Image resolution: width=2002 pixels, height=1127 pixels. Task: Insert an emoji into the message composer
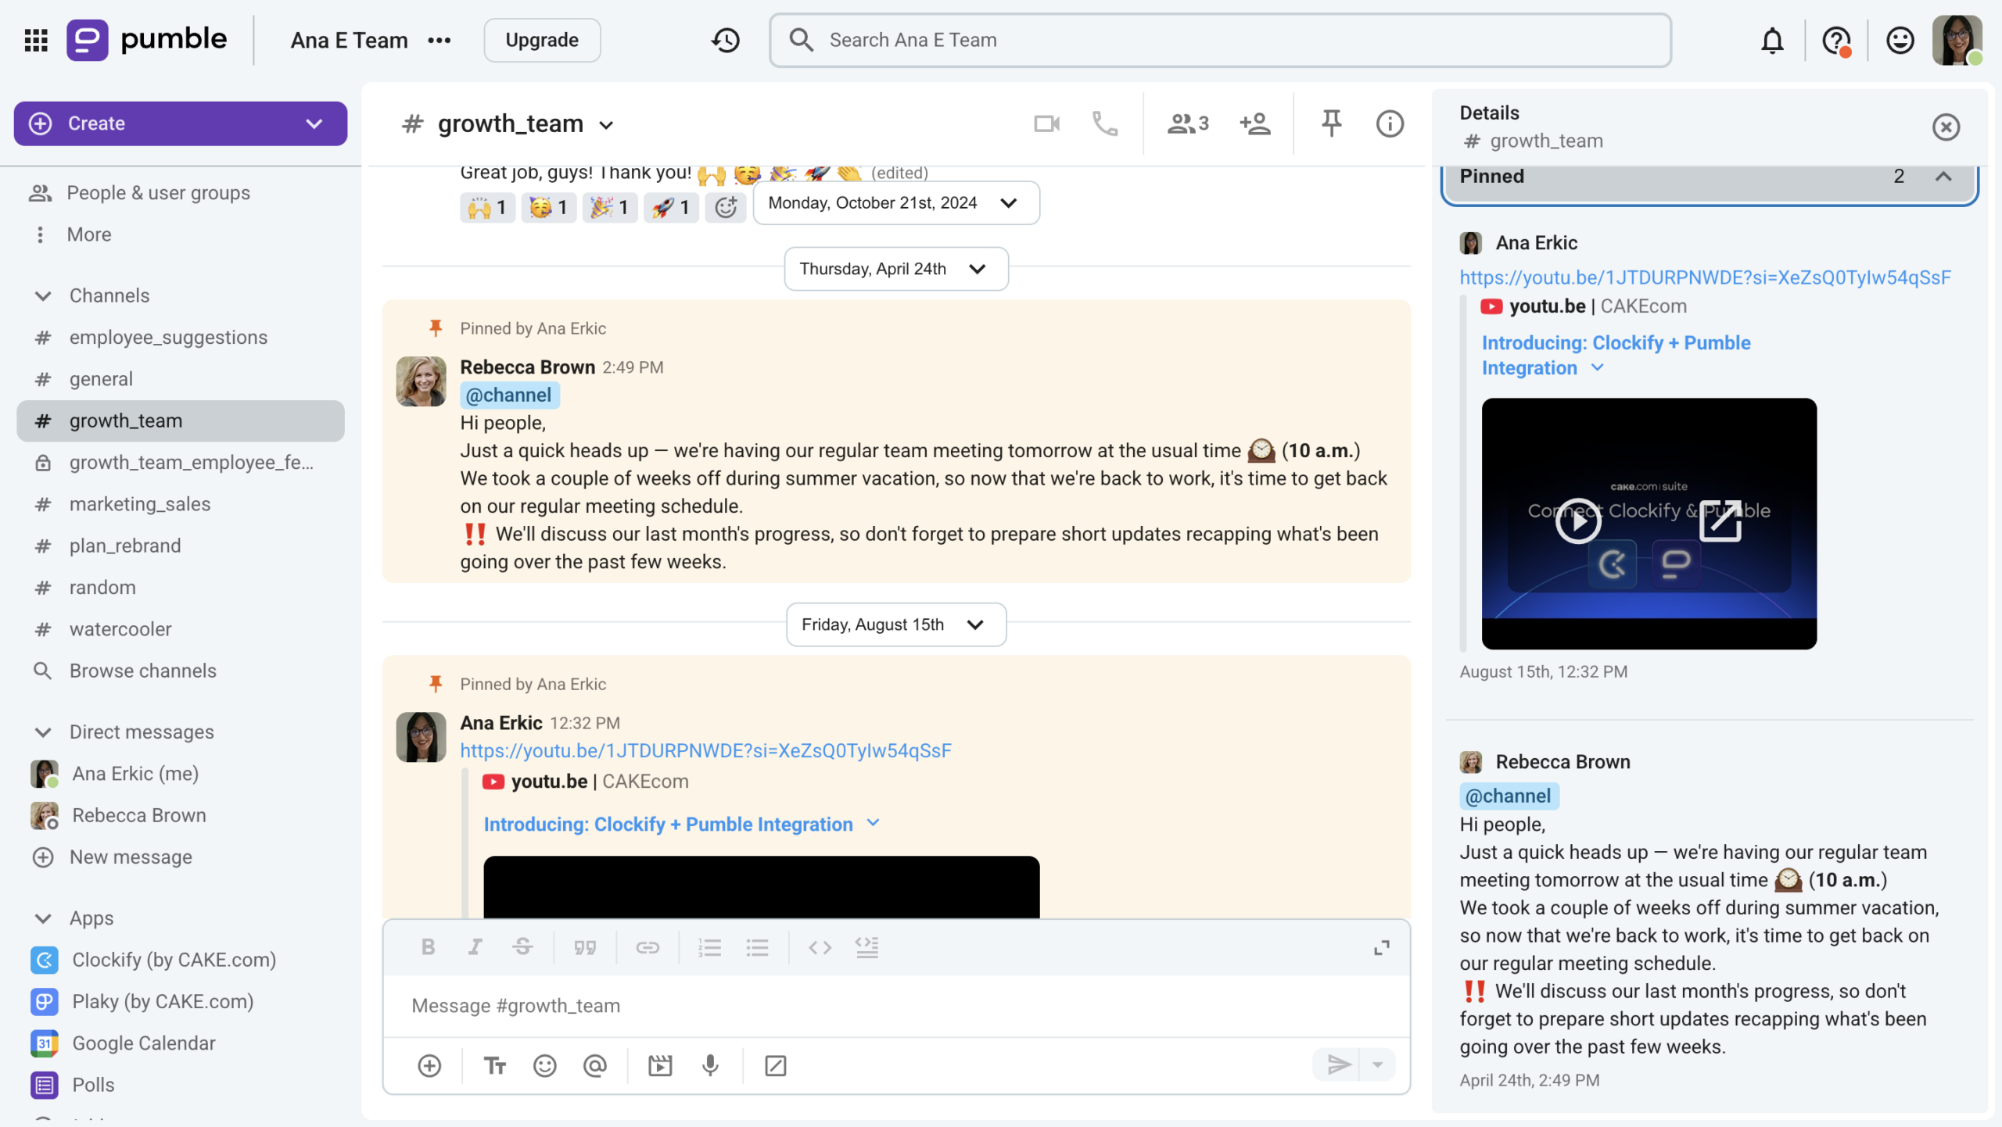click(x=544, y=1064)
